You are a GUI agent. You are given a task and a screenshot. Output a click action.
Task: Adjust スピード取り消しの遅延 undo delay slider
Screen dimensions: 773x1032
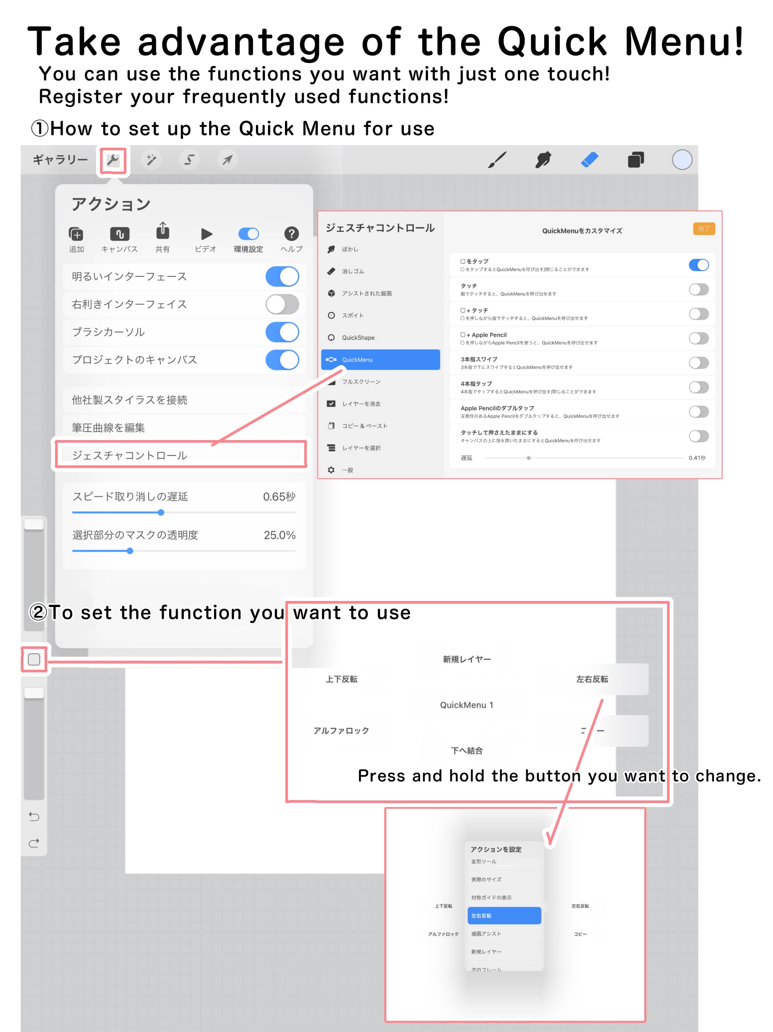161,513
